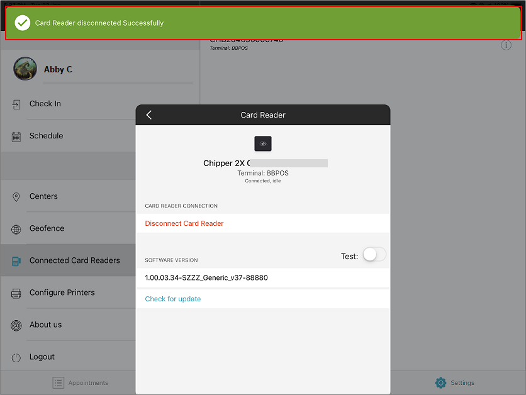This screenshot has height=395, width=526.
Task: Click the Check In door icon
Action: coord(16,104)
